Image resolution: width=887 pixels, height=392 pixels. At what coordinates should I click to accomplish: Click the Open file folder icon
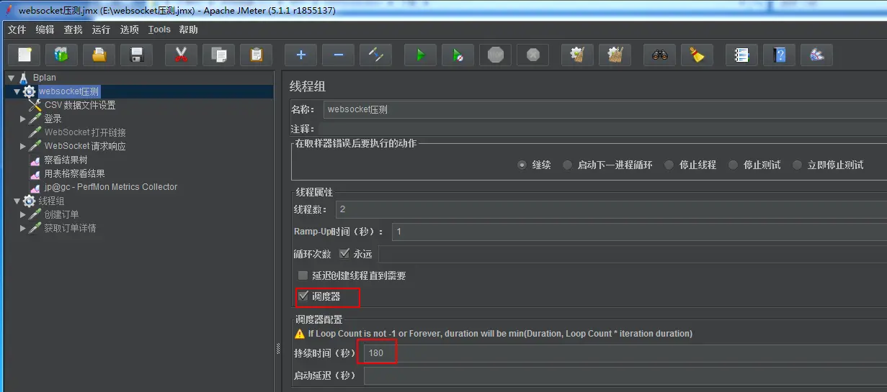[99, 55]
